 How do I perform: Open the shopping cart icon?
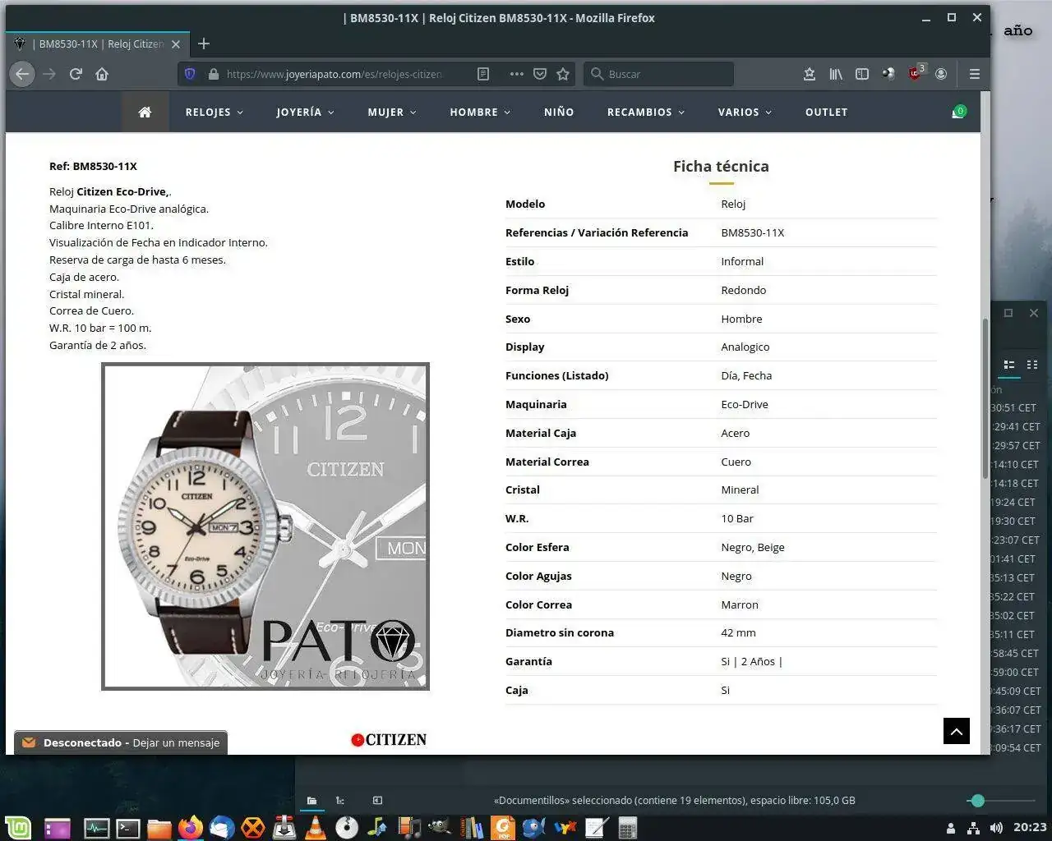pos(957,113)
